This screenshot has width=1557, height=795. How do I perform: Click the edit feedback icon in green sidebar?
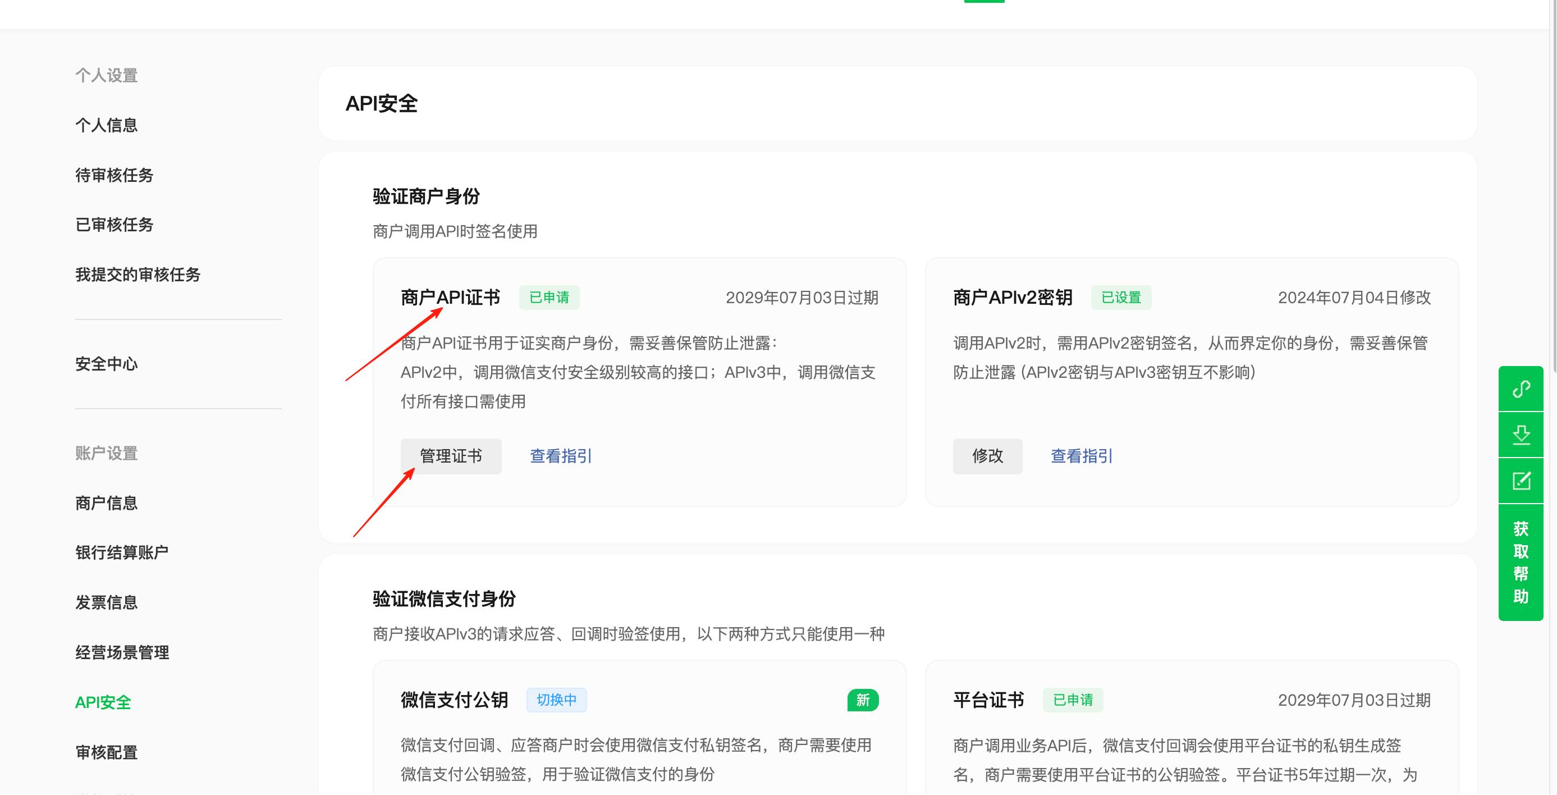1521,481
